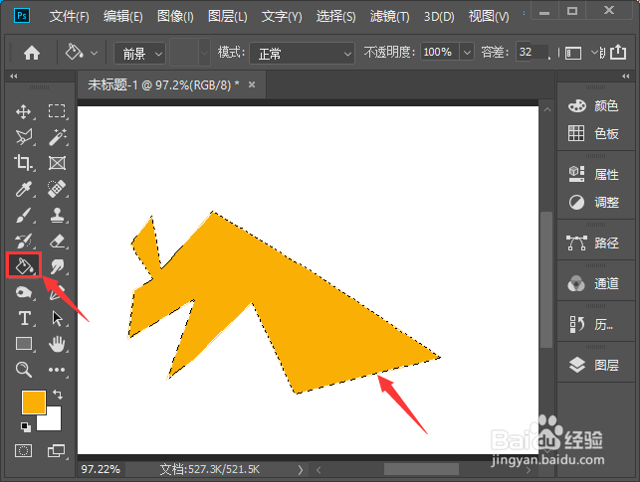Open the 颜色 panel
Image resolution: width=640 pixels, height=482 pixels.
click(593, 106)
